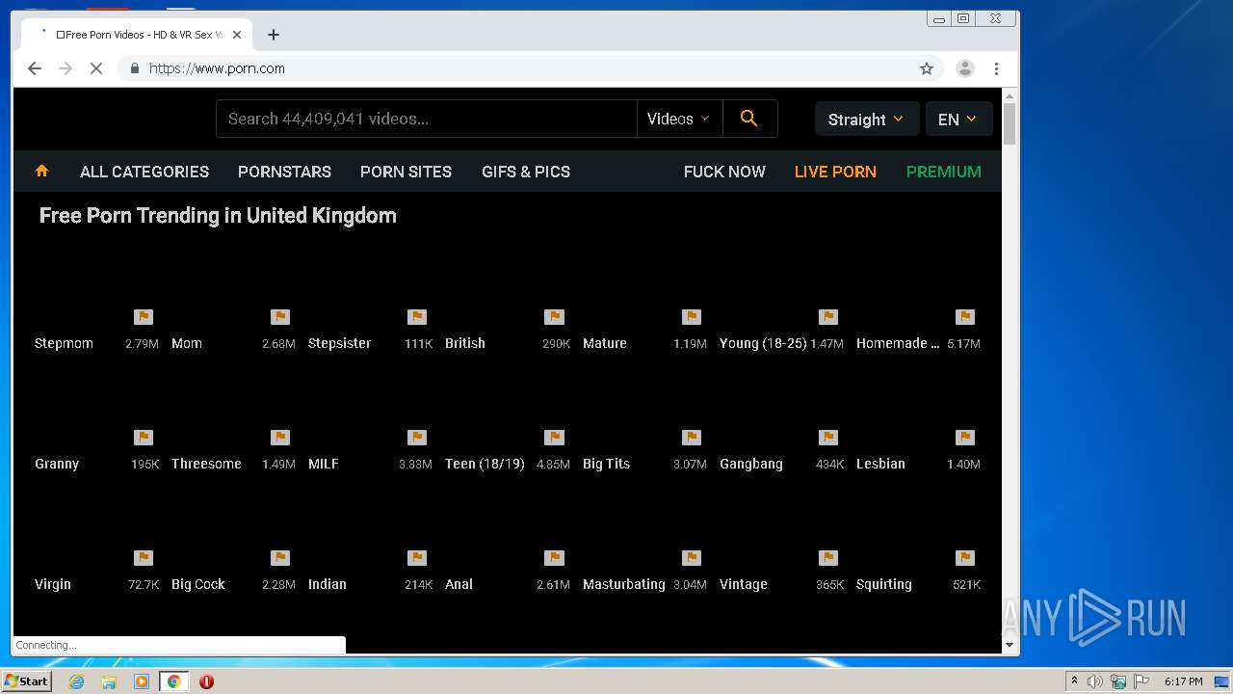
Task: Click the page scrollbar up arrow
Action: [x=1010, y=96]
